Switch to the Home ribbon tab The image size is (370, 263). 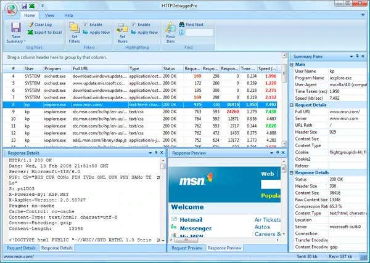(x=30, y=15)
